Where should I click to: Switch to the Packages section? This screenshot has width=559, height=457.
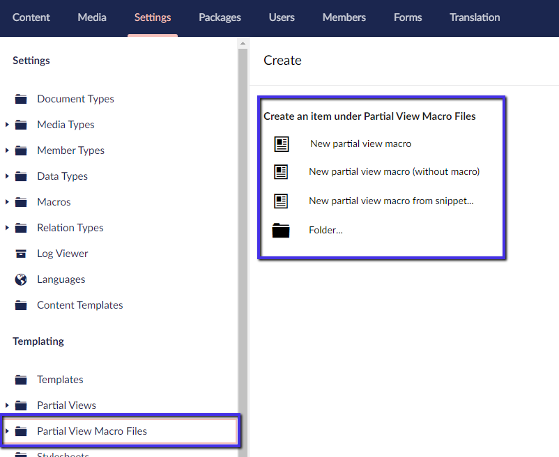(220, 17)
